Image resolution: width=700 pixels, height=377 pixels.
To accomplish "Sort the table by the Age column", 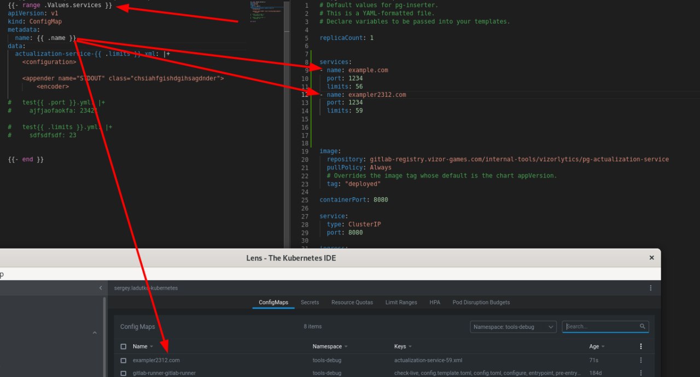I will 597,346.
